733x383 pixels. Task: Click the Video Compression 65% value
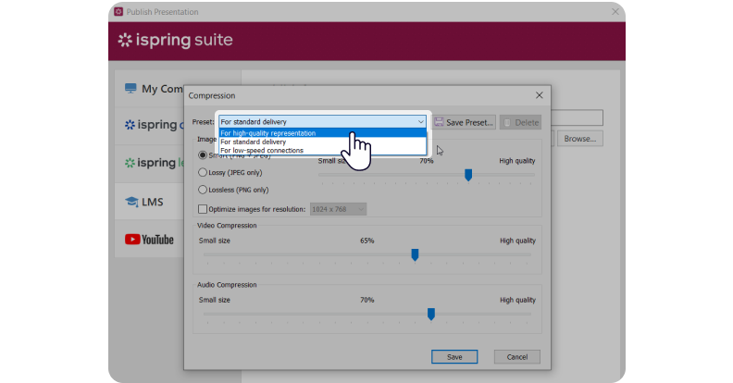(367, 241)
